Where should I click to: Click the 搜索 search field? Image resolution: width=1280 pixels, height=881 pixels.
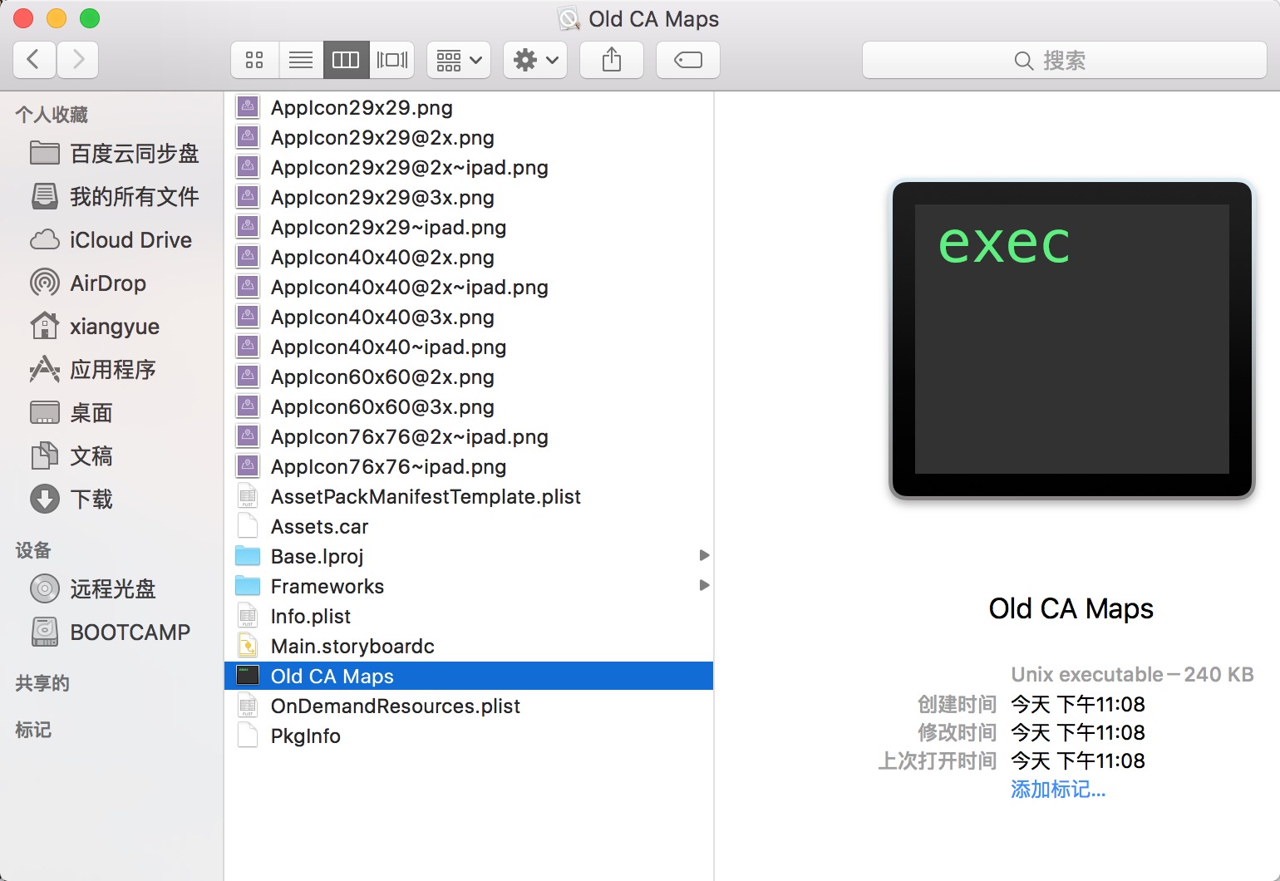pyautogui.click(x=1064, y=60)
